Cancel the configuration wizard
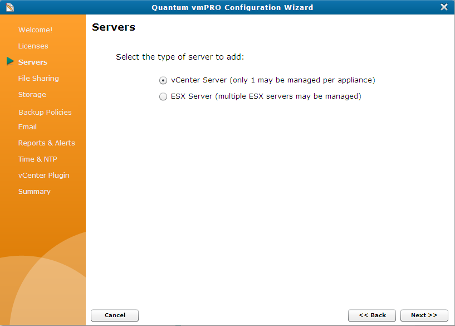 pos(114,315)
